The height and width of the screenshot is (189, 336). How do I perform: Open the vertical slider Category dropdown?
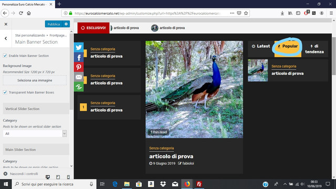pyautogui.click(x=35, y=133)
